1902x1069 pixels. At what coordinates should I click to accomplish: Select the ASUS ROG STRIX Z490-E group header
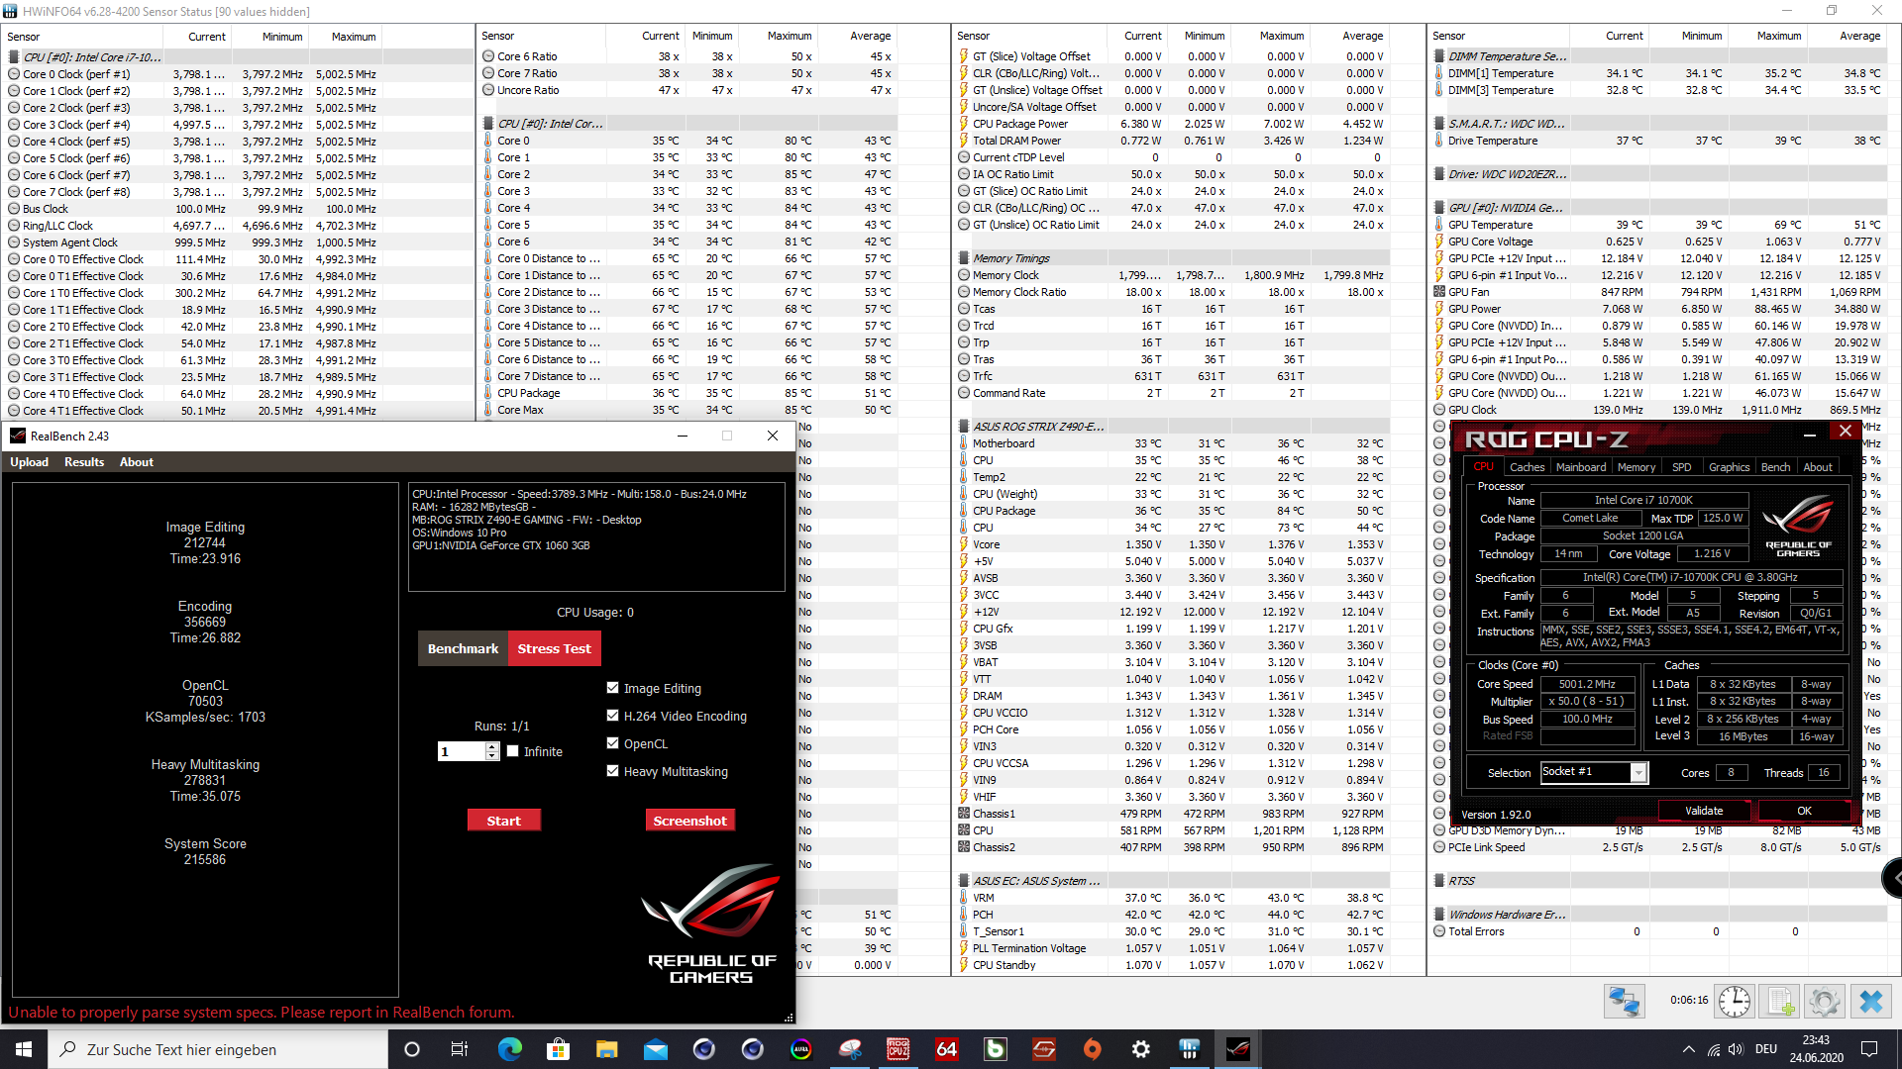(1037, 427)
